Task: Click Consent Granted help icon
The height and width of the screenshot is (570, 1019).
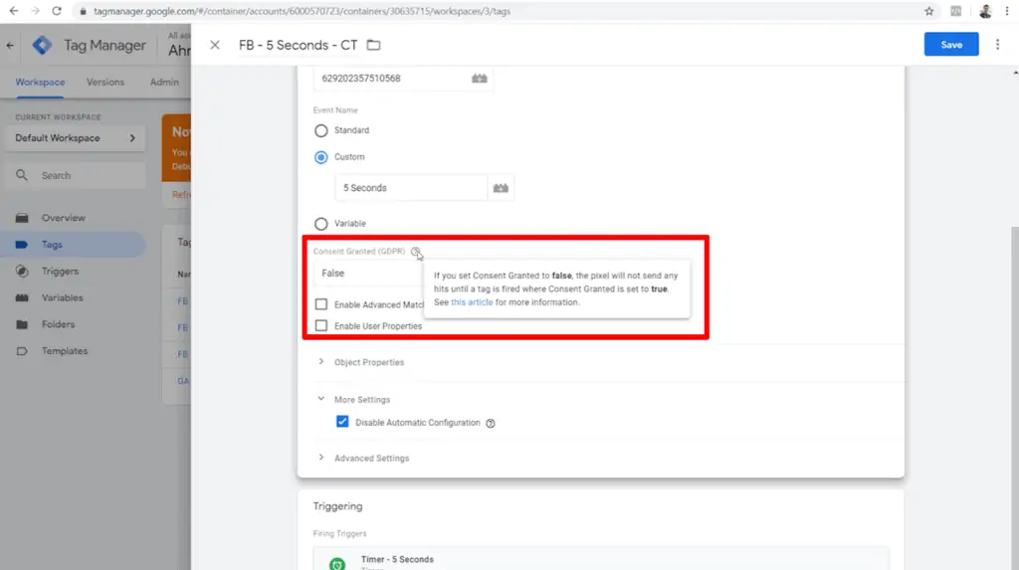Action: 415,252
